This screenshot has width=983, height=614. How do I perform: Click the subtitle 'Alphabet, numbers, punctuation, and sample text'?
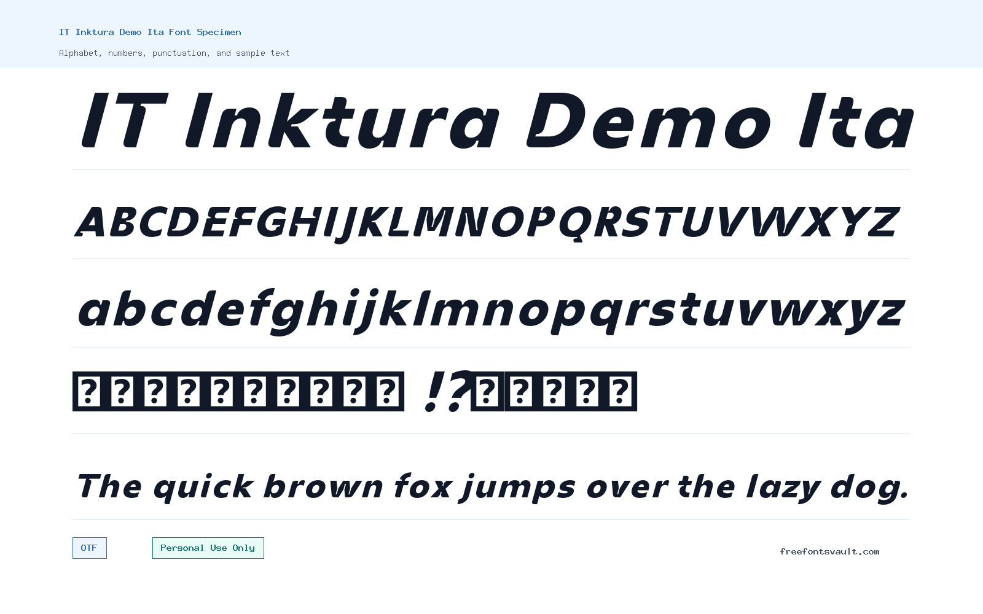(174, 53)
